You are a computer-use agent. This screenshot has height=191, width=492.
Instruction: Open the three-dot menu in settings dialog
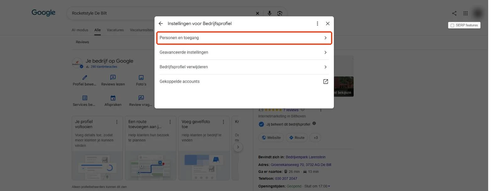point(318,23)
